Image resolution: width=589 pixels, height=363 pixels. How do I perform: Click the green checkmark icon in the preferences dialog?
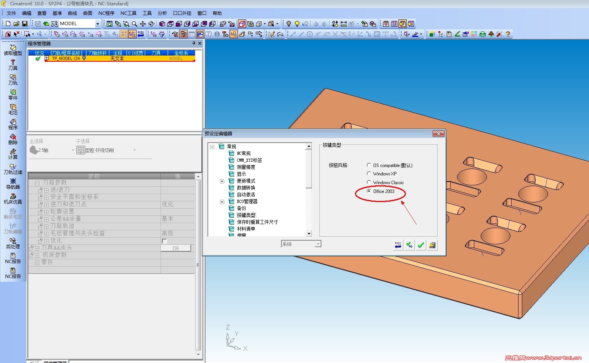pos(420,245)
